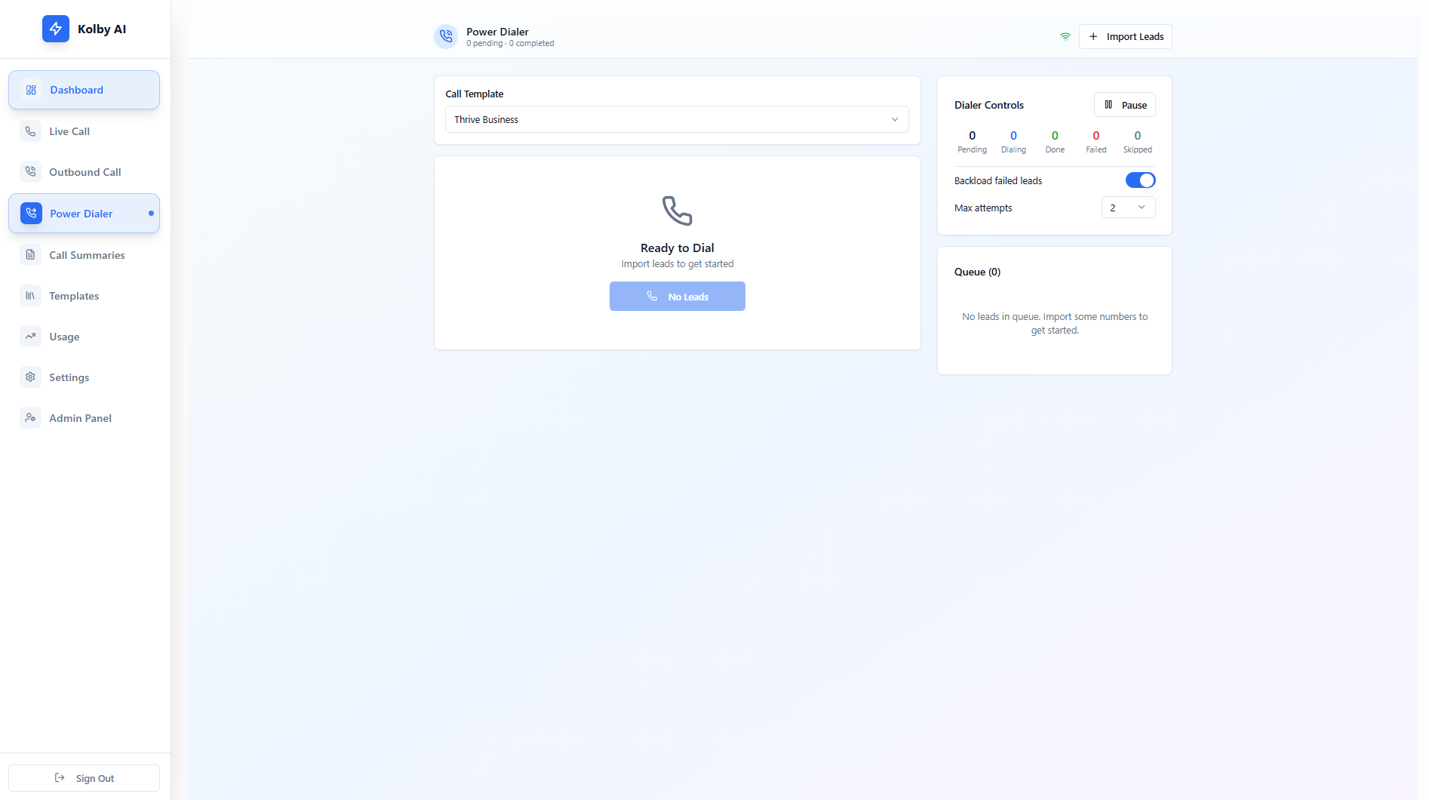Click the Live Call phone icon
The image size is (1429, 800).
coord(30,131)
